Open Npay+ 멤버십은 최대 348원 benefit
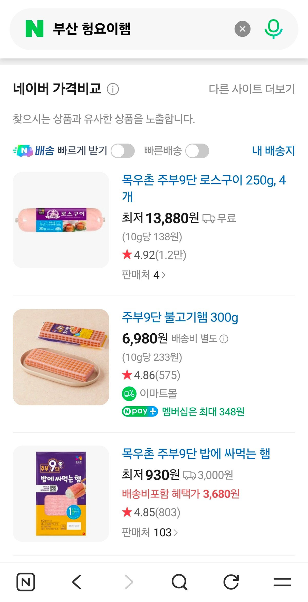Screen dimensions: 308x602 183,411
